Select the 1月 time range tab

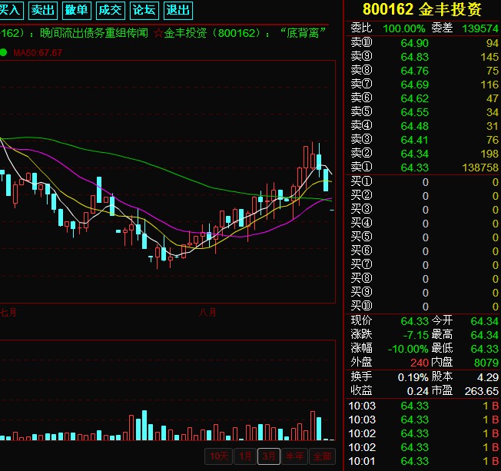[x=245, y=456]
